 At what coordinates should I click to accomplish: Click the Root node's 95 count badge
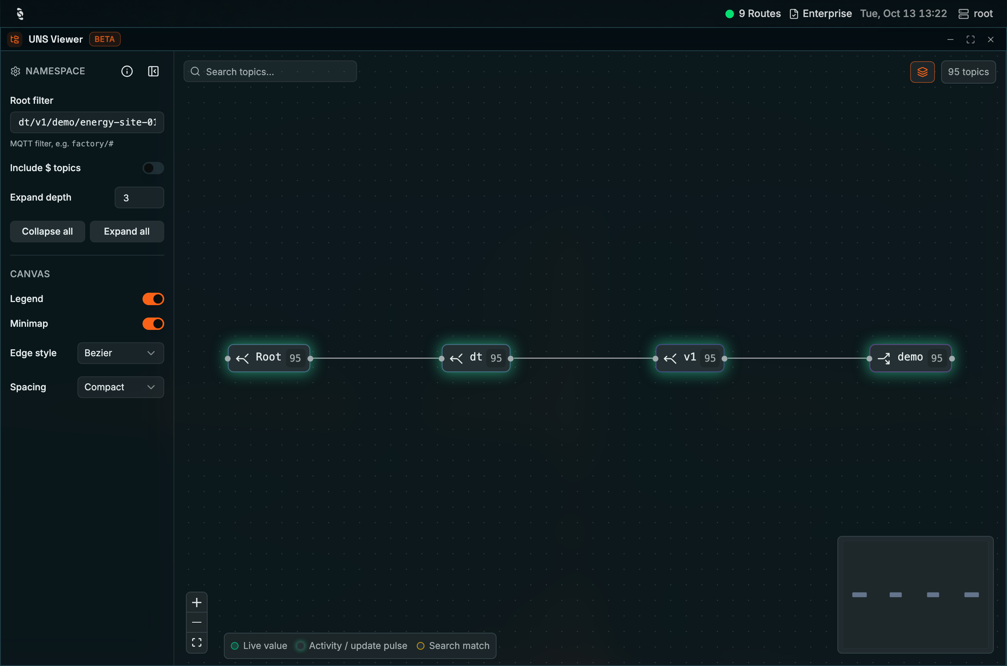point(295,359)
